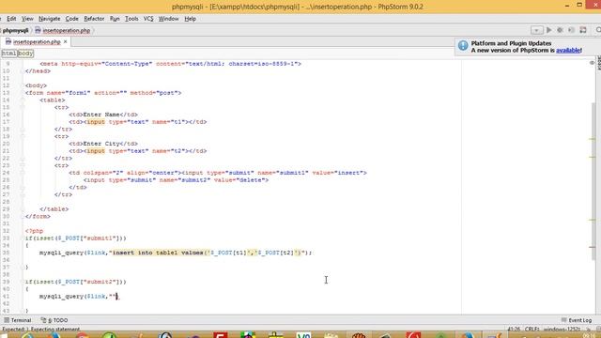Click insertoperation.php breadcrumb in navigation bar
Viewport: 601px width, 338px height.
67,30
